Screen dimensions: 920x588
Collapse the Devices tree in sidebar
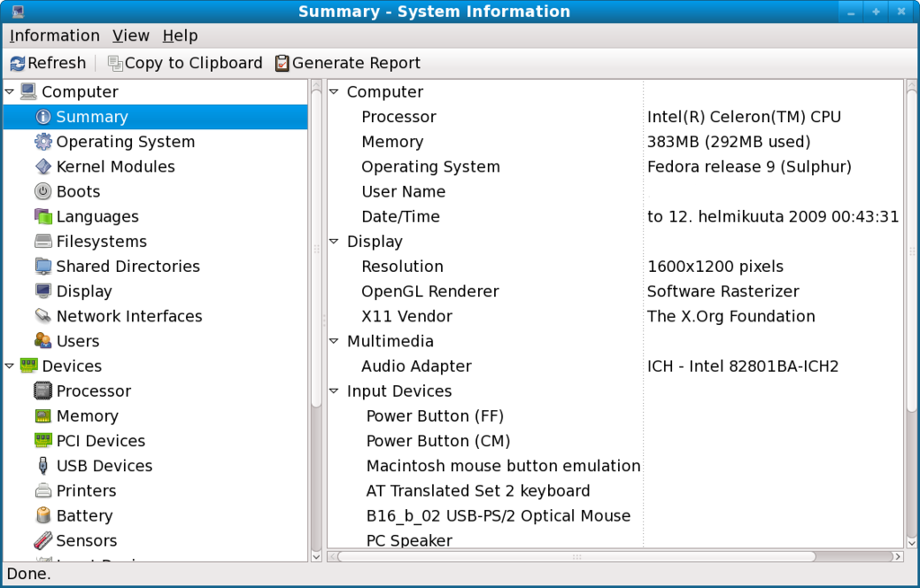(x=10, y=366)
